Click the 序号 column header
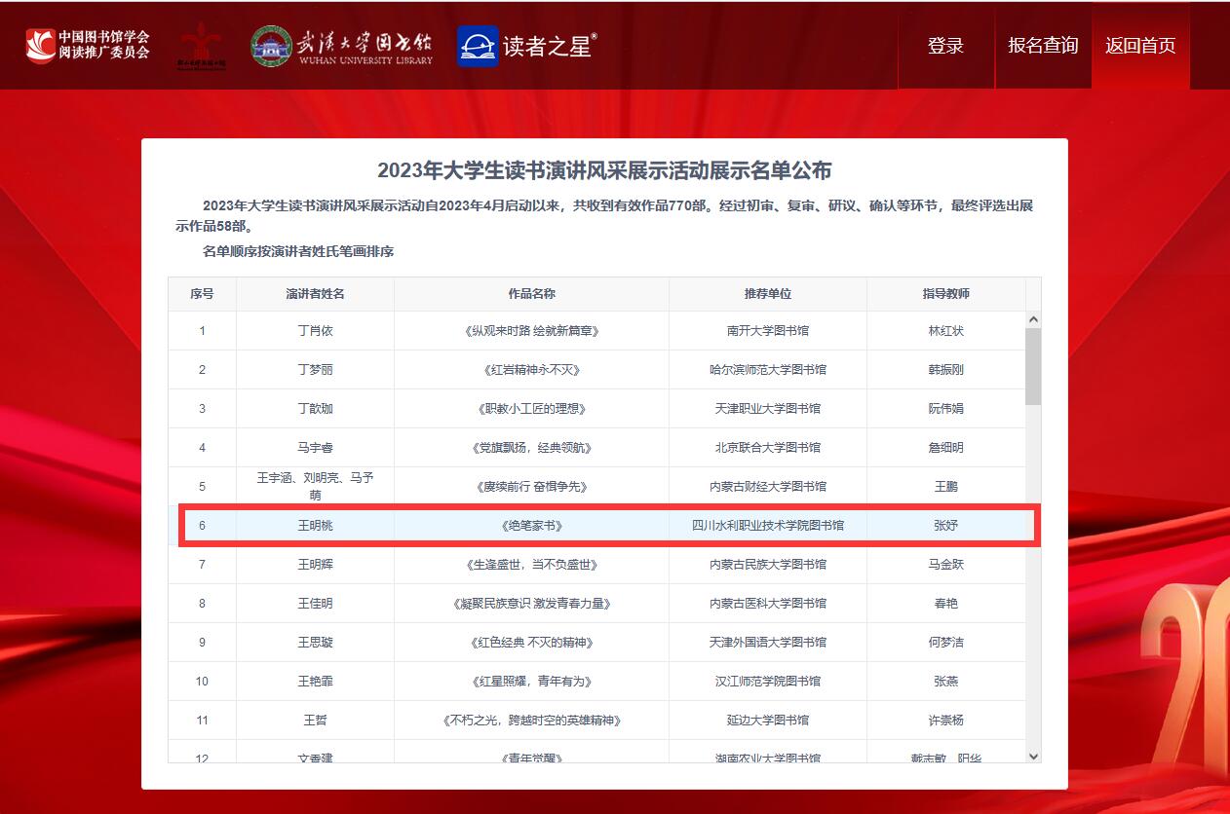The image size is (1230, 814). [x=202, y=294]
